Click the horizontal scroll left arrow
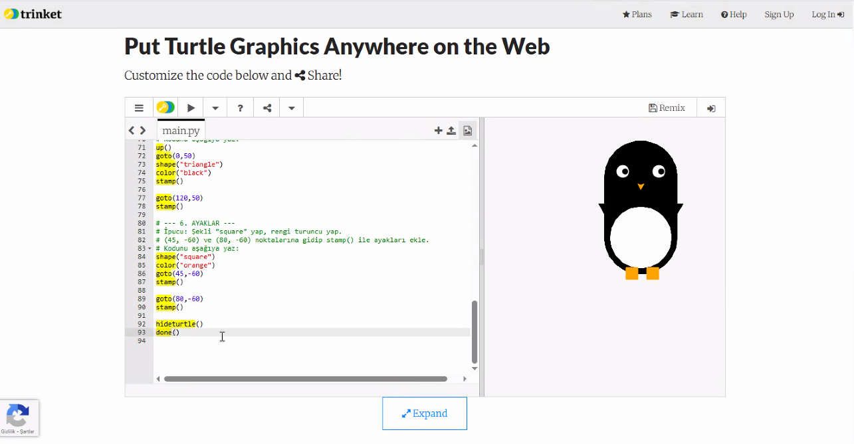 pos(158,379)
